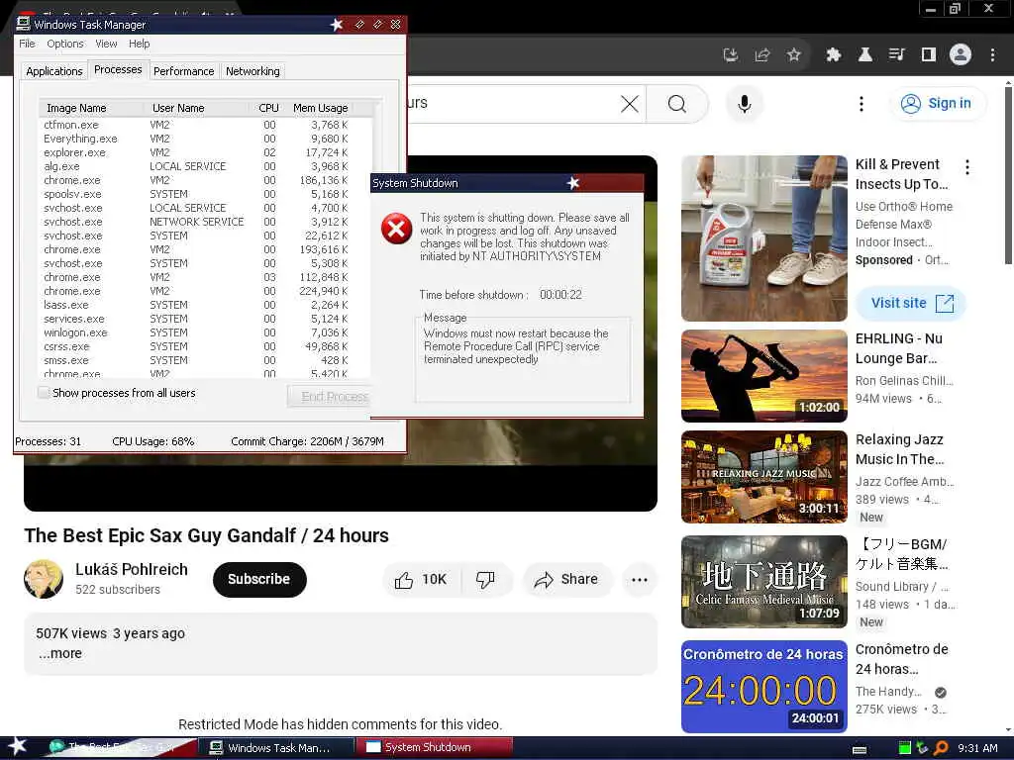Open the Chrome profile avatar
Screen dimensions: 1014x760
coord(961,55)
